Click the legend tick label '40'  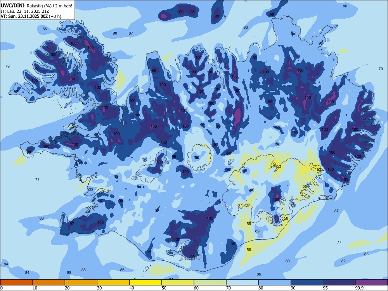click(132, 288)
